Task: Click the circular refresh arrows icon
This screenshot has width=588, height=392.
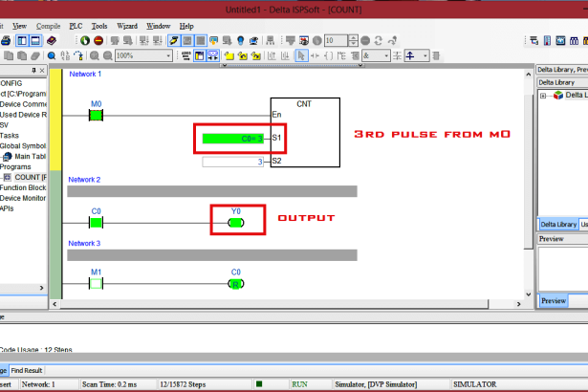Action: [379, 40]
